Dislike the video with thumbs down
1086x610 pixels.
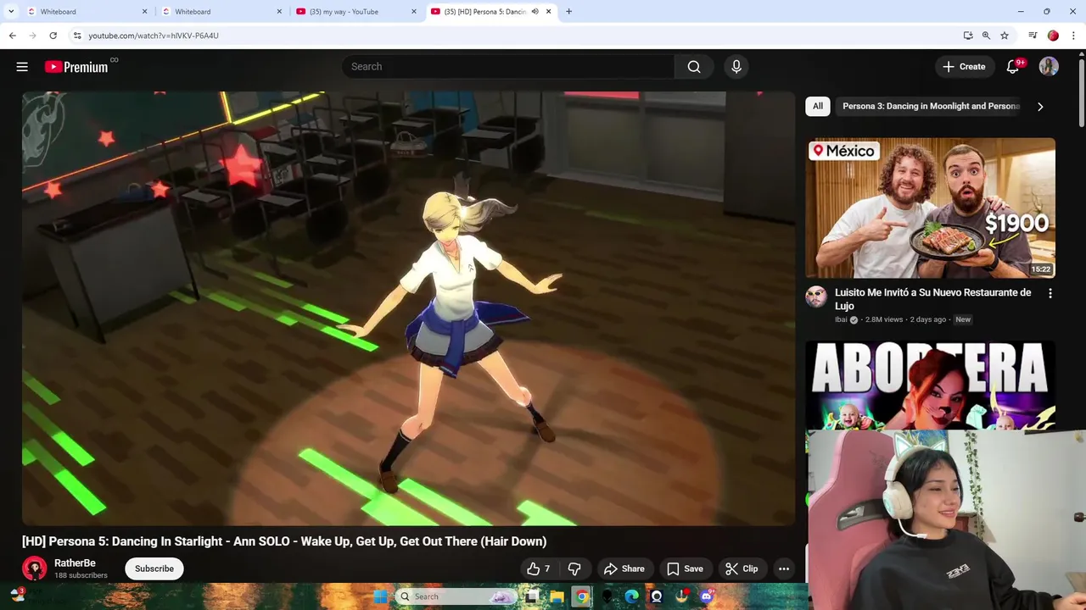pos(574,568)
